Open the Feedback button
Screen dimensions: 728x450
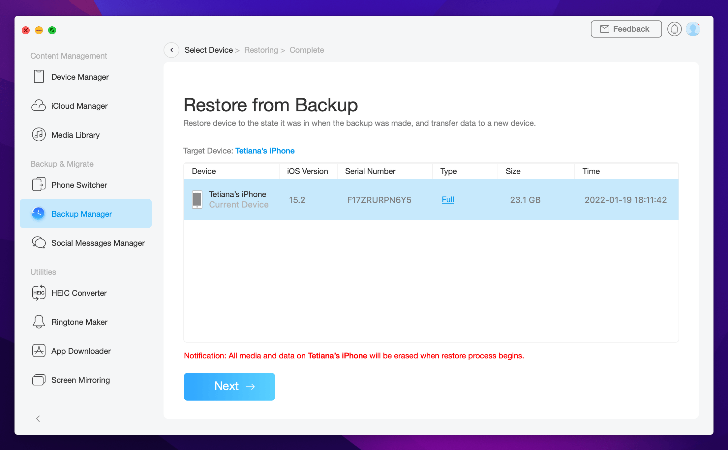coord(626,29)
